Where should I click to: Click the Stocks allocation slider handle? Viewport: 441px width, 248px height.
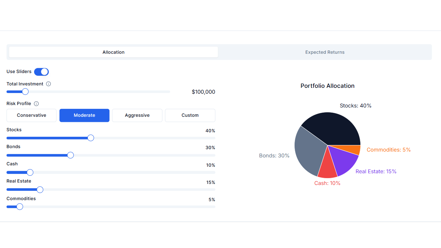pos(90,138)
